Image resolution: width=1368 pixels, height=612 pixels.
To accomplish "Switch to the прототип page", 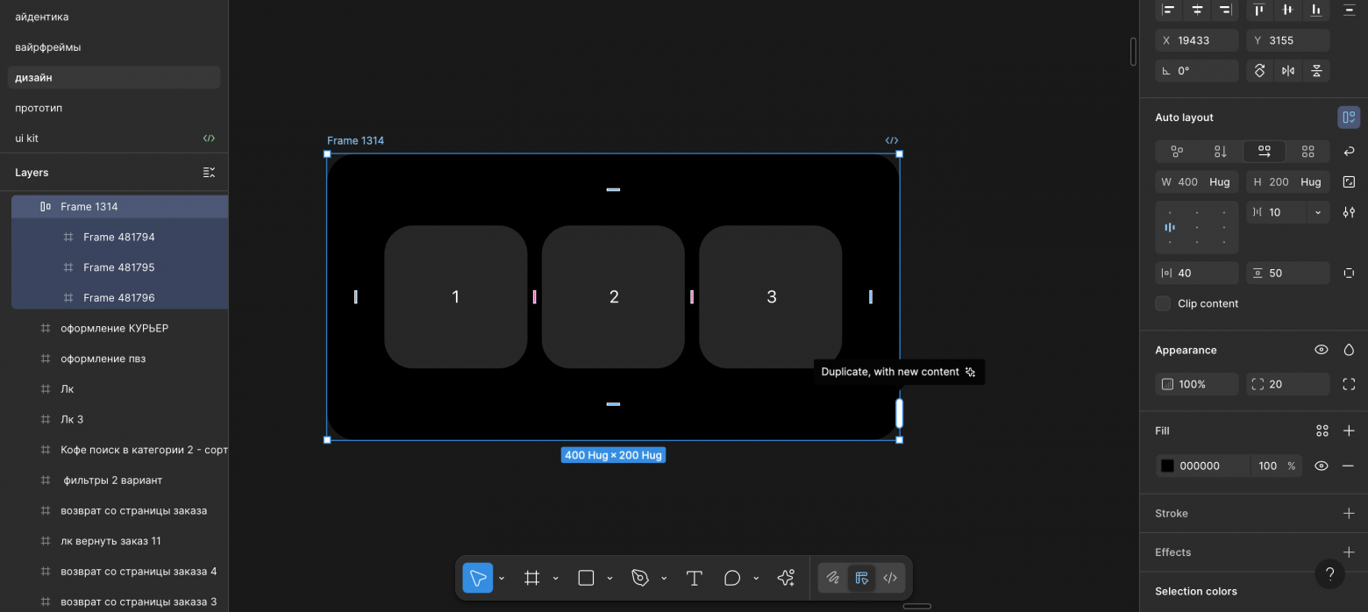I will pos(39,108).
